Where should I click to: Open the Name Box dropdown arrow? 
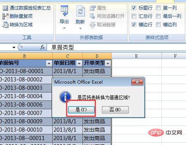[x=14, y=48]
